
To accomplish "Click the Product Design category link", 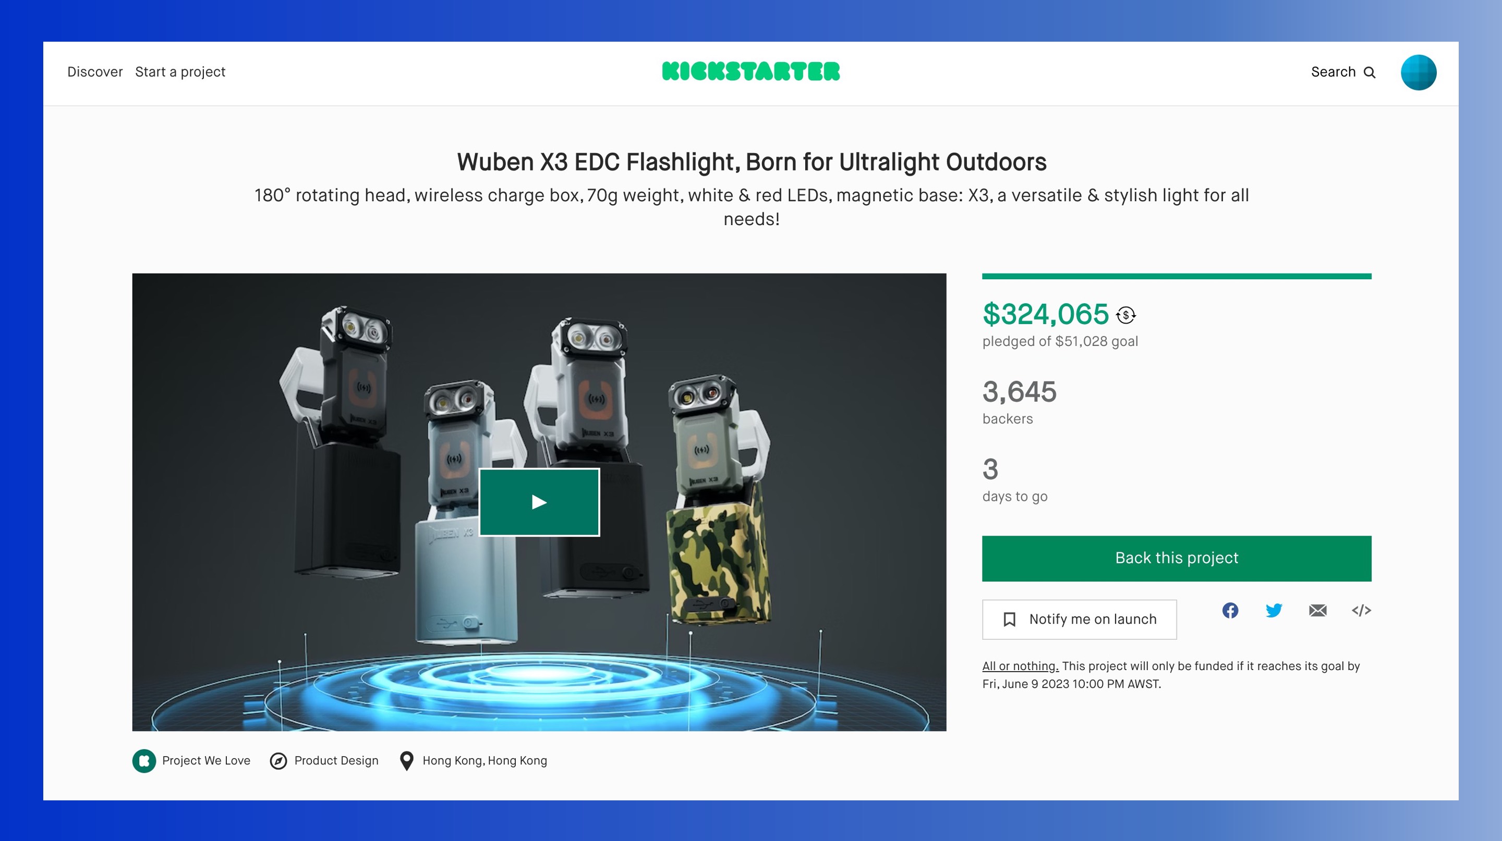I will [336, 761].
